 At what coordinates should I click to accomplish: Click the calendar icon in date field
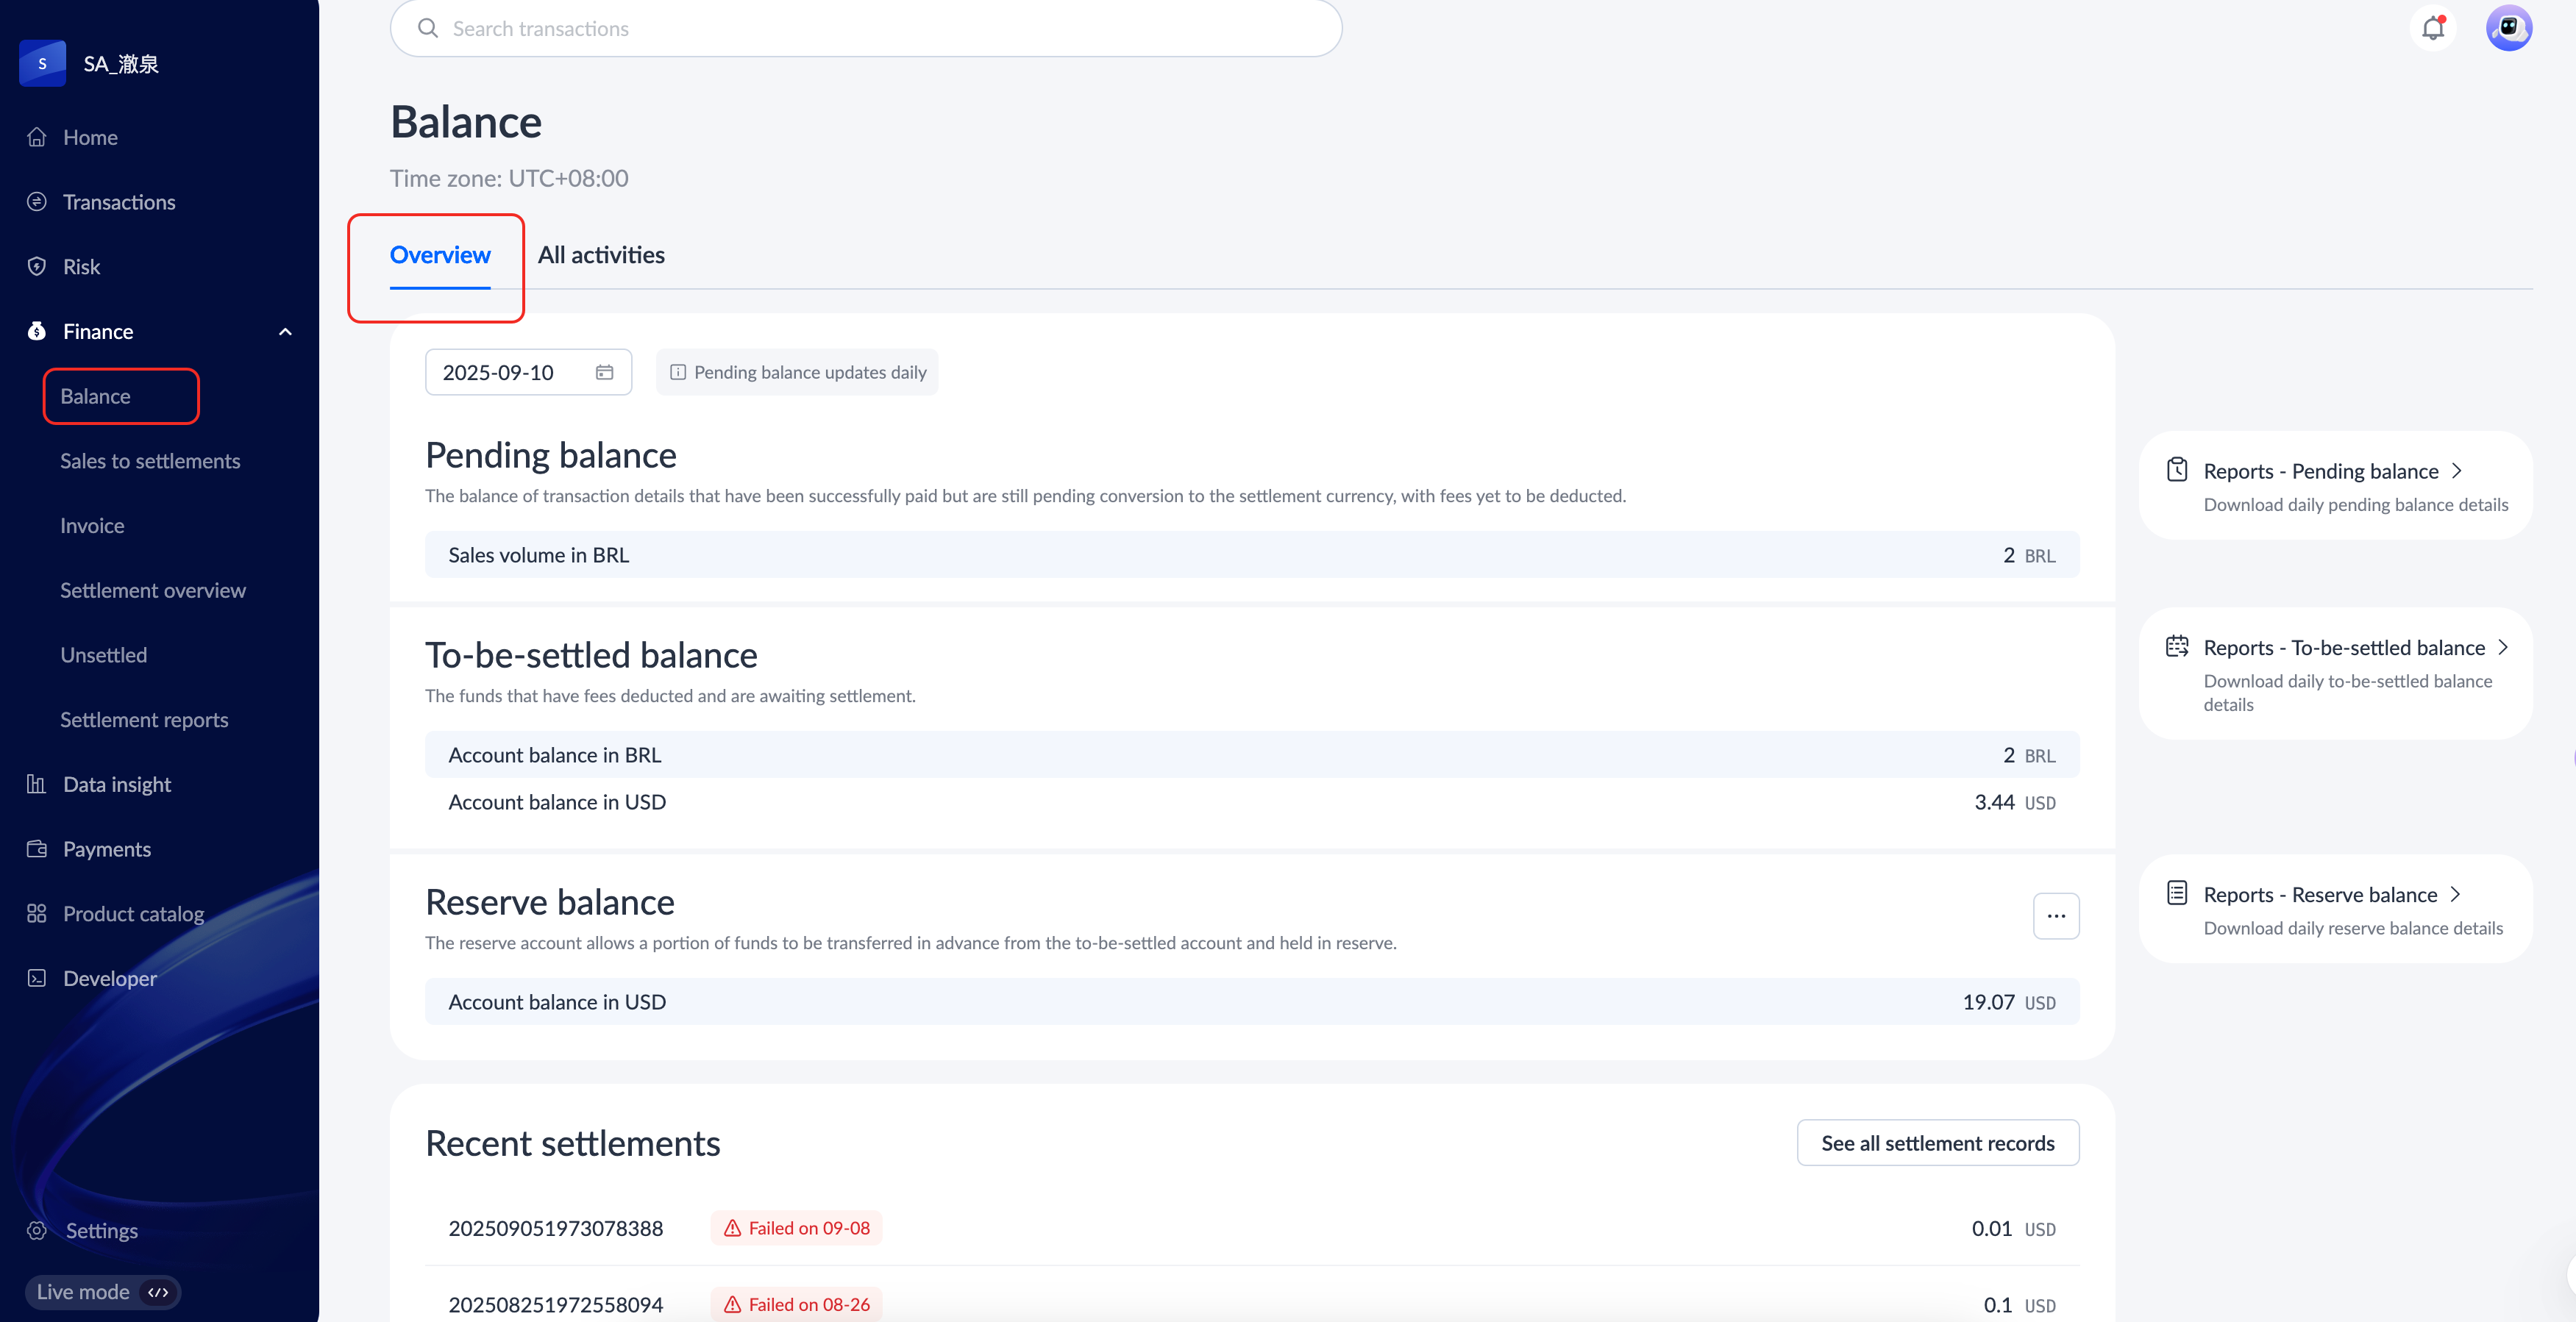pyautogui.click(x=604, y=372)
